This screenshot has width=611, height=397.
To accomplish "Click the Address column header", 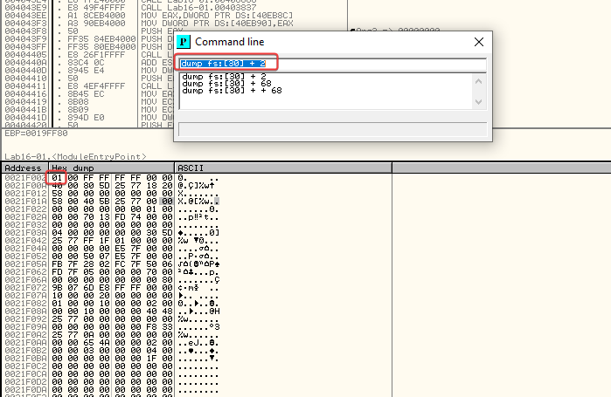I will [25, 168].
